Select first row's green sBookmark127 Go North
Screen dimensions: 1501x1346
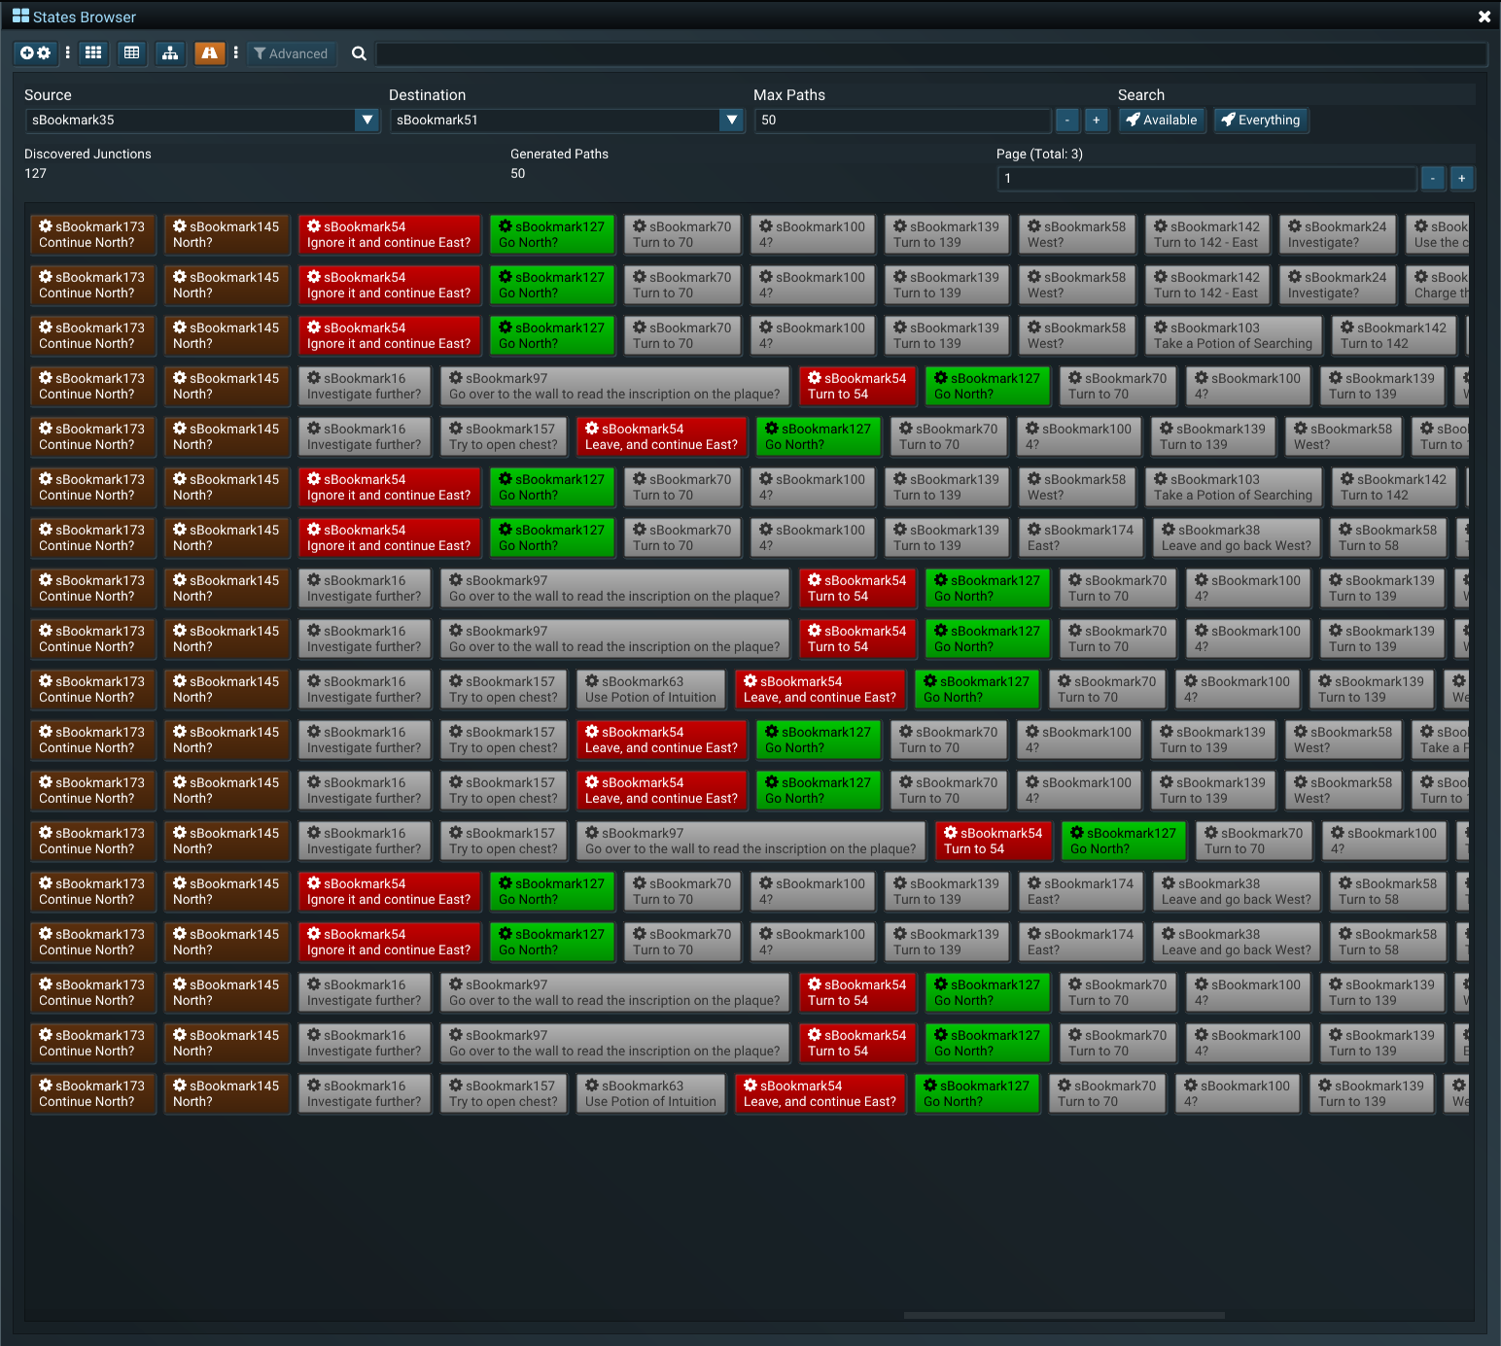552,234
